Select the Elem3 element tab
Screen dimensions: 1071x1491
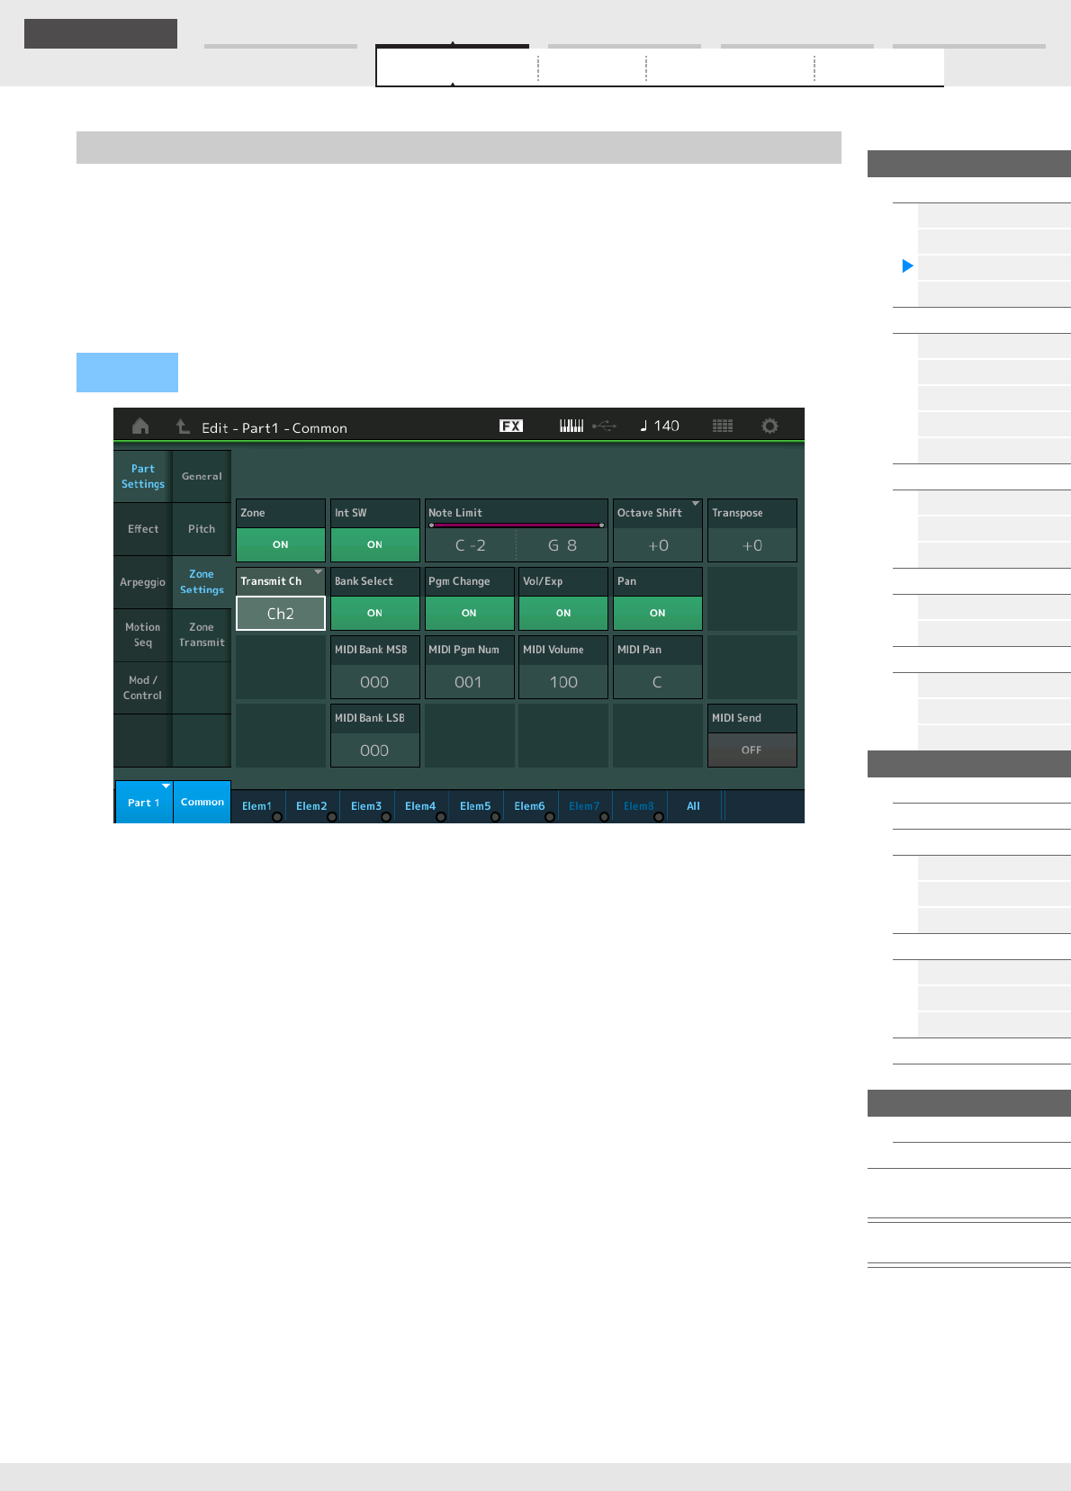367,806
